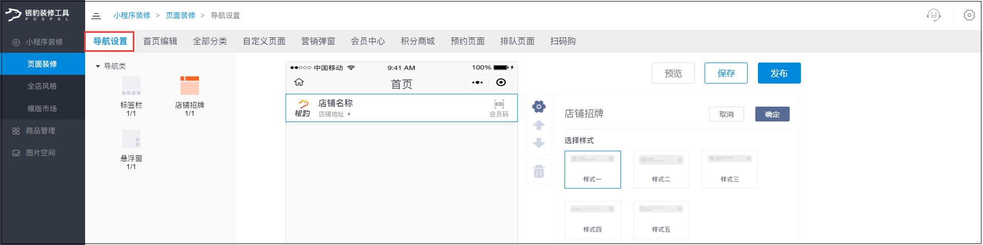The height and width of the screenshot is (245, 983).
Task: Click the blue component settings gear
Action: tap(539, 107)
